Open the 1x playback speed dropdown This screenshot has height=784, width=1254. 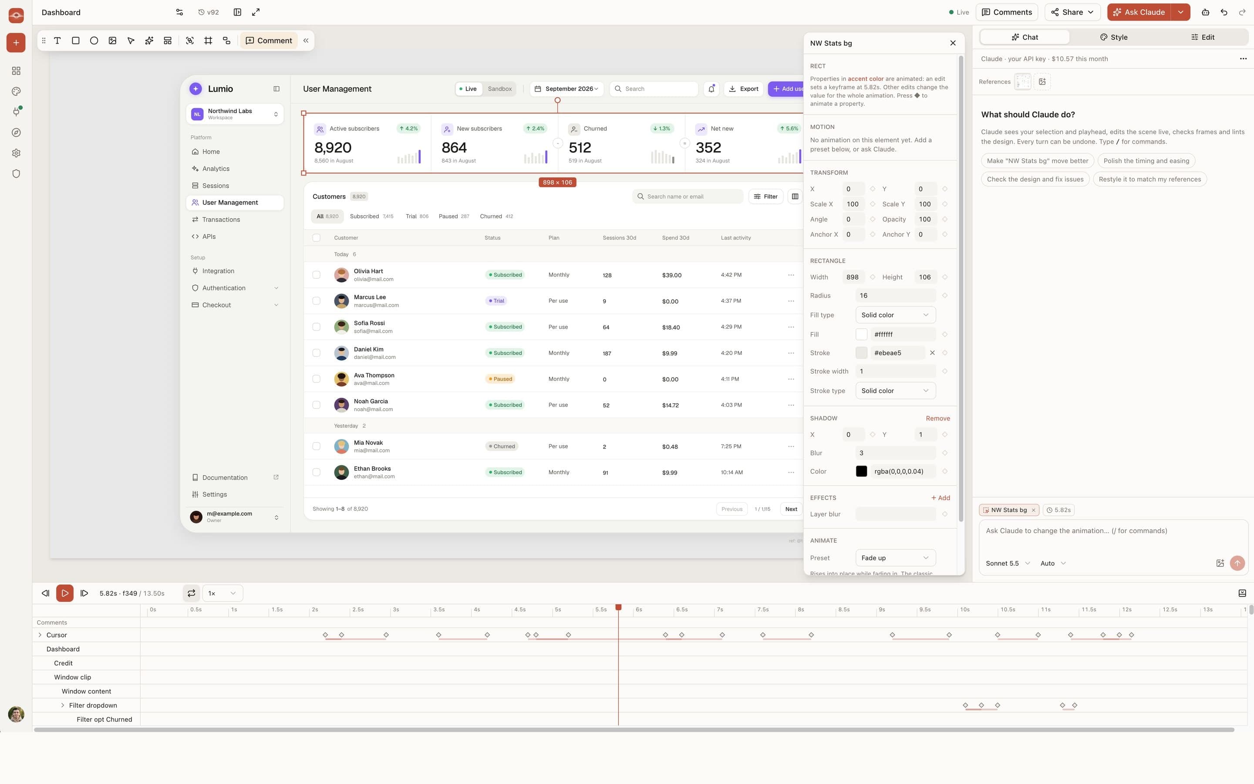222,593
